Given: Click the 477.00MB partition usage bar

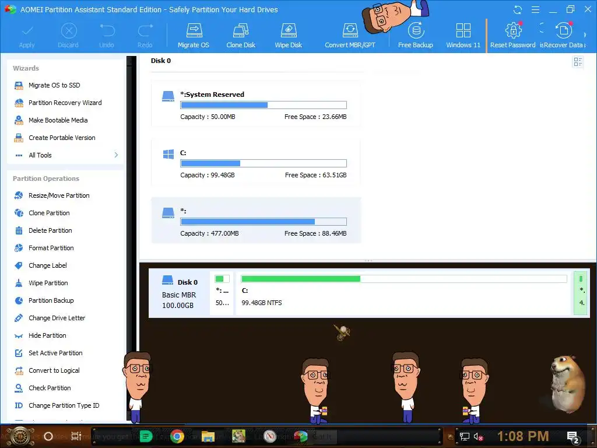Looking at the screenshot, I should tap(264, 222).
